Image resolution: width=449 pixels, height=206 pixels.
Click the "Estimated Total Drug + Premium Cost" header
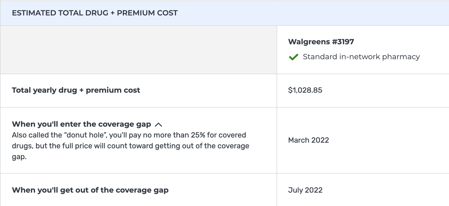[x=95, y=13]
